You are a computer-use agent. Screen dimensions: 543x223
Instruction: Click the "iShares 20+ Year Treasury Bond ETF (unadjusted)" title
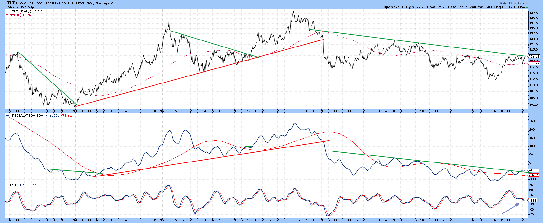click(55, 3)
